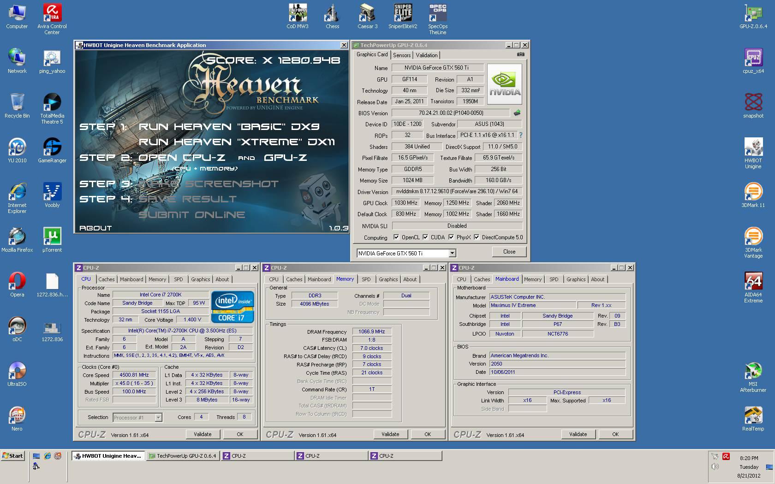This screenshot has height=484, width=775.
Task: Click the Start button on the taskbar
Action: (12, 456)
